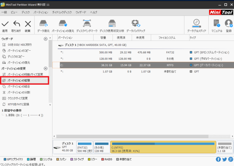234x166 pixels.
Task: Choose Extend Partition (パーティションの拡張)
Action: click(x=24, y=80)
